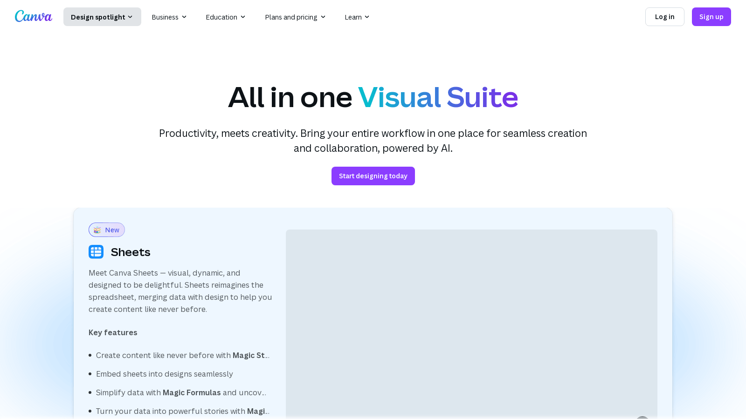The image size is (746, 419).
Task: Open the Business menu
Action: pyautogui.click(x=169, y=17)
